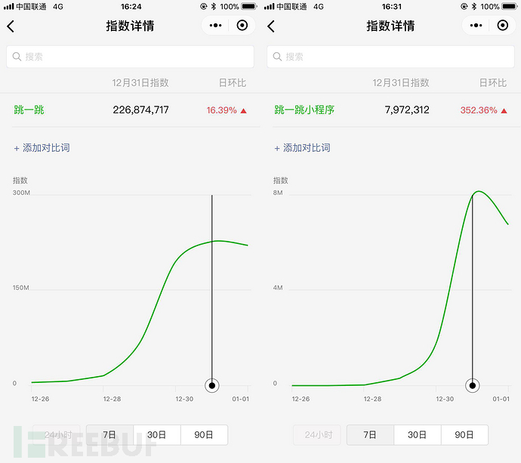Tap search magnifier icon in left search box
521x463 pixels.
click(x=17, y=57)
